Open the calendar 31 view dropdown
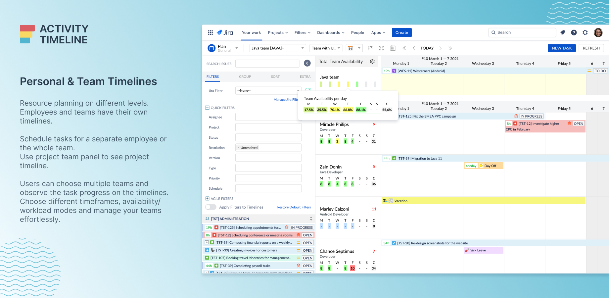The width and height of the screenshot is (609, 298). click(354, 48)
